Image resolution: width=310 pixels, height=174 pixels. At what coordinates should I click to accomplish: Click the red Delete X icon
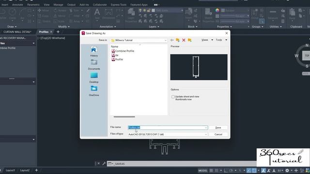pyautogui.click(x=184, y=40)
